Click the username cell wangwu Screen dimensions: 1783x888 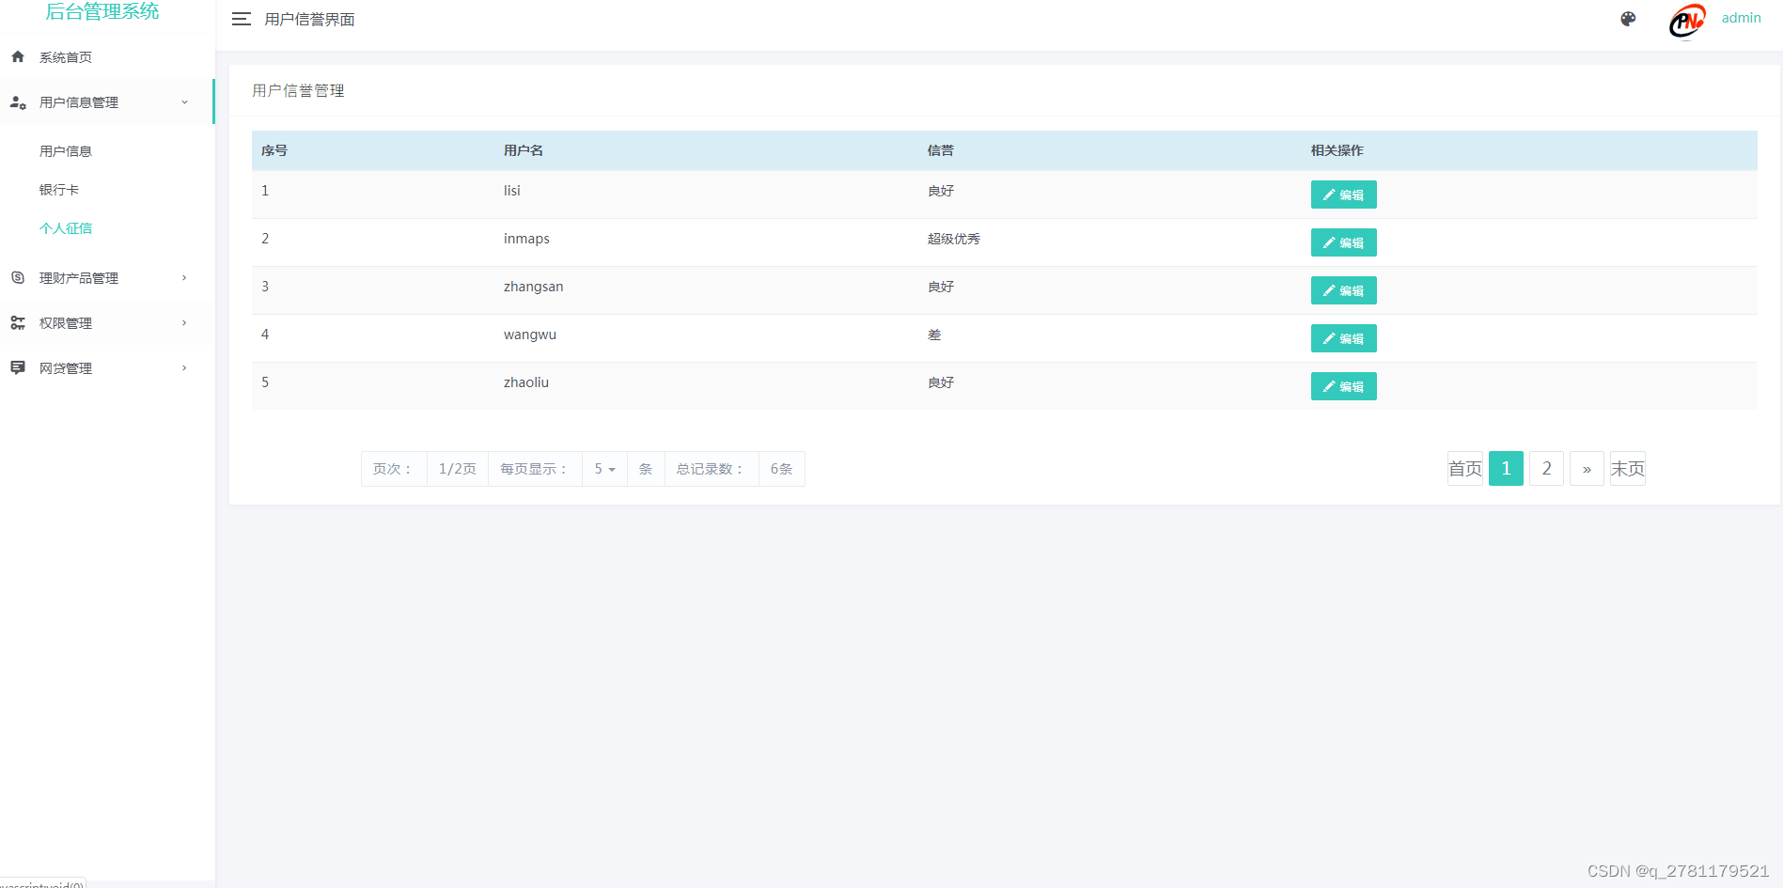click(x=530, y=335)
